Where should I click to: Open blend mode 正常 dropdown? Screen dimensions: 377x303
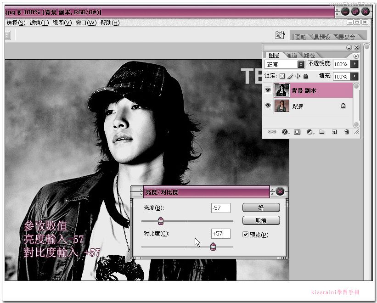(284, 64)
